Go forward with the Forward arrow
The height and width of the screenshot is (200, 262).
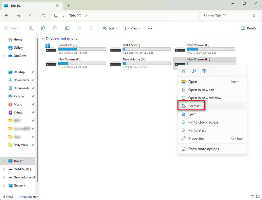(x=19, y=16)
